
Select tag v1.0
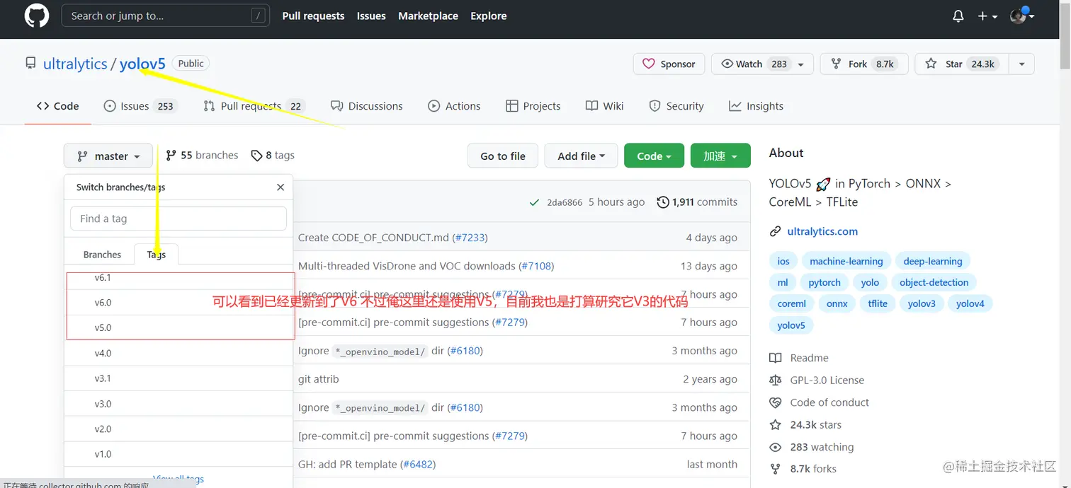(x=178, y=454)
